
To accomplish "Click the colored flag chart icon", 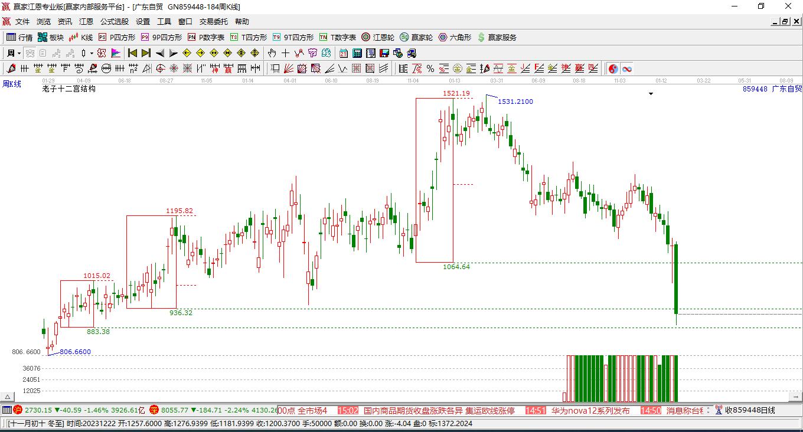I will [115, 53].
